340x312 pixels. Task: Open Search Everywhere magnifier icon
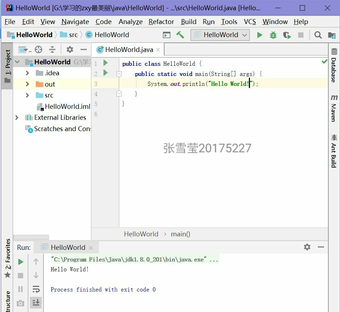[x=318, y=35]
